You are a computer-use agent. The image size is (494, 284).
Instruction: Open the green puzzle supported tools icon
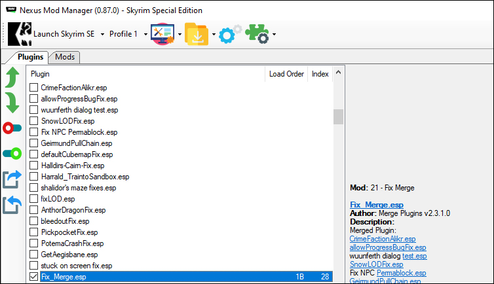click(257, 34)
